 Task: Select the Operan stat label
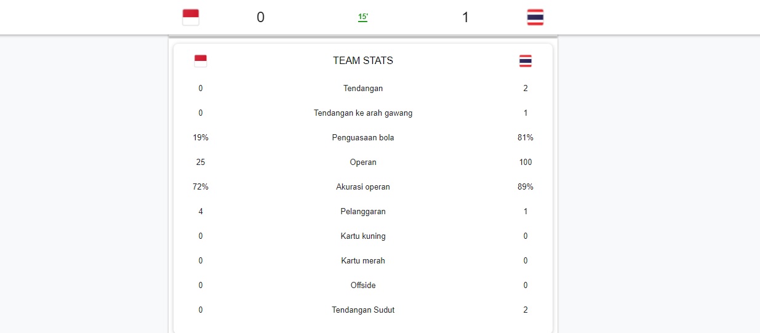(363, 162)
